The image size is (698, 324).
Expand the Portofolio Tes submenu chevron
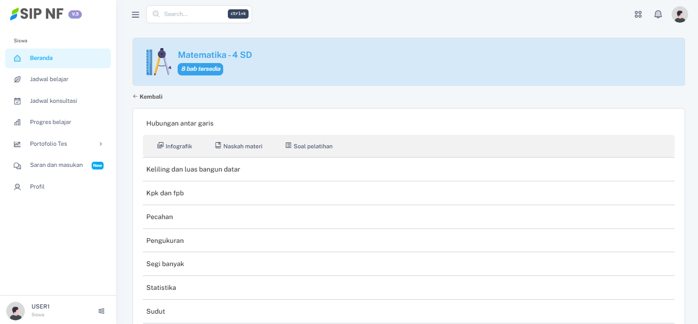[x=101, y=144]
